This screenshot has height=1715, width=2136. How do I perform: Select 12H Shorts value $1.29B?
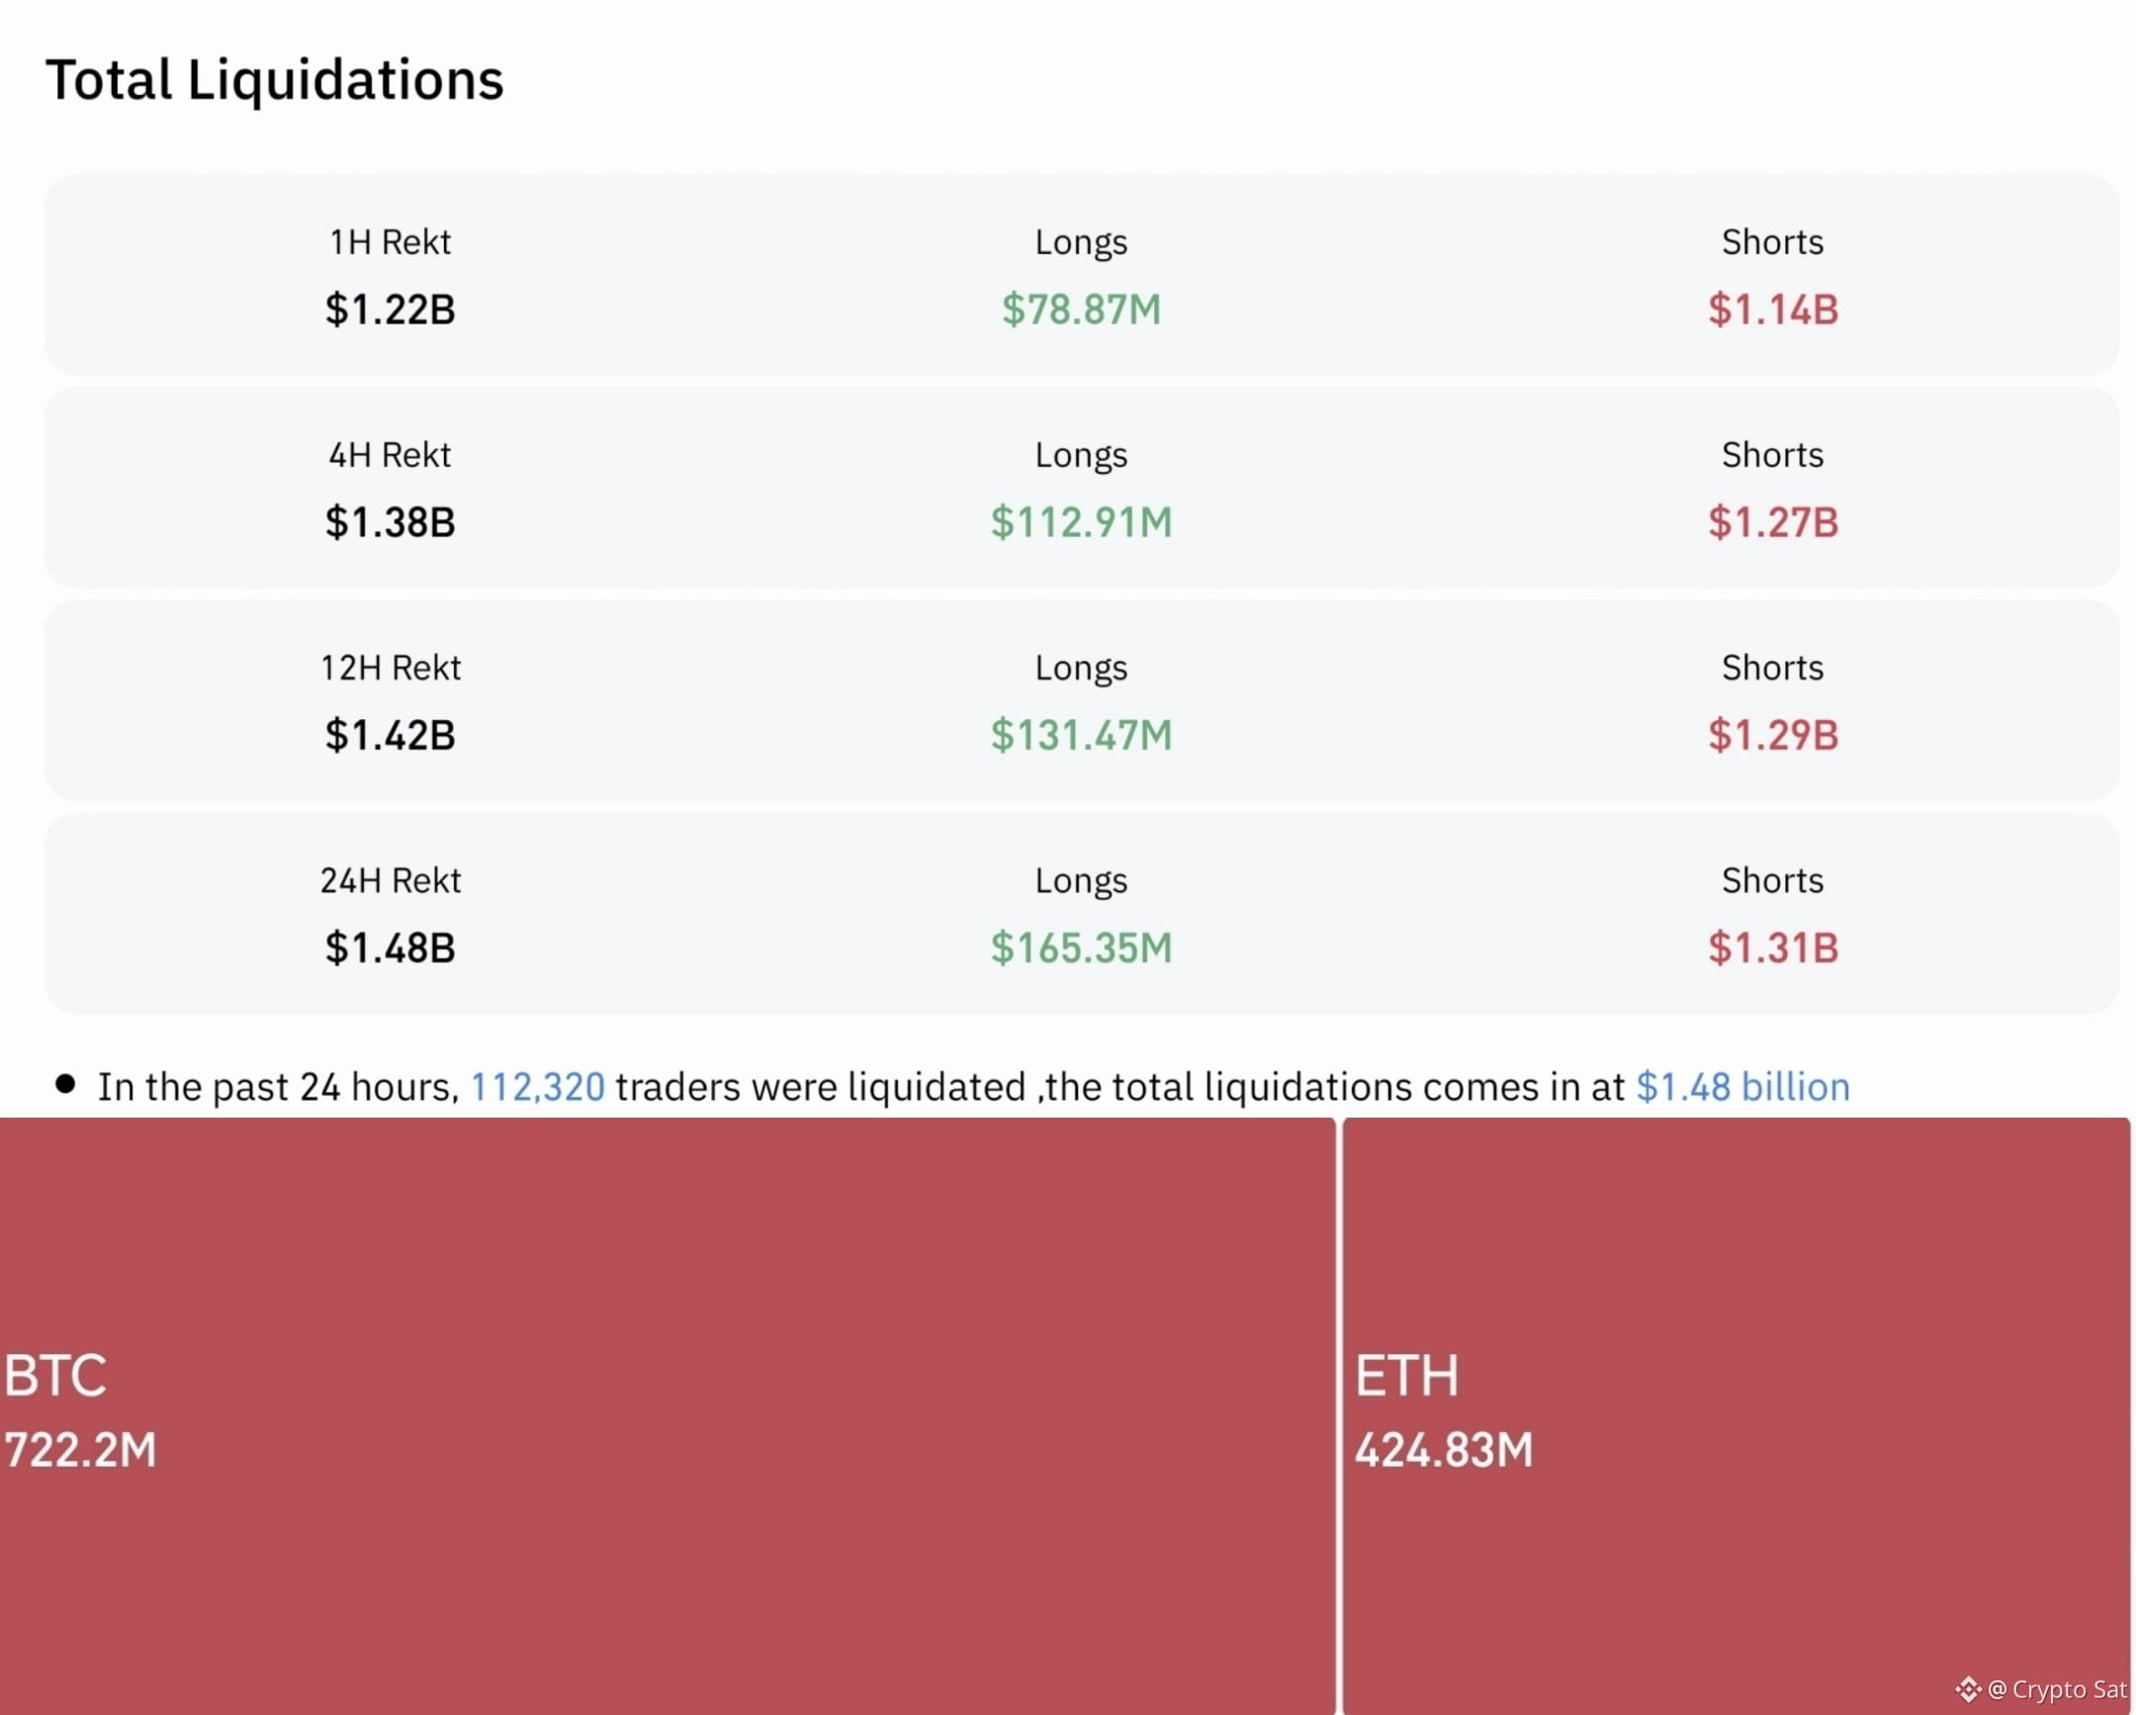[1772, 735]
